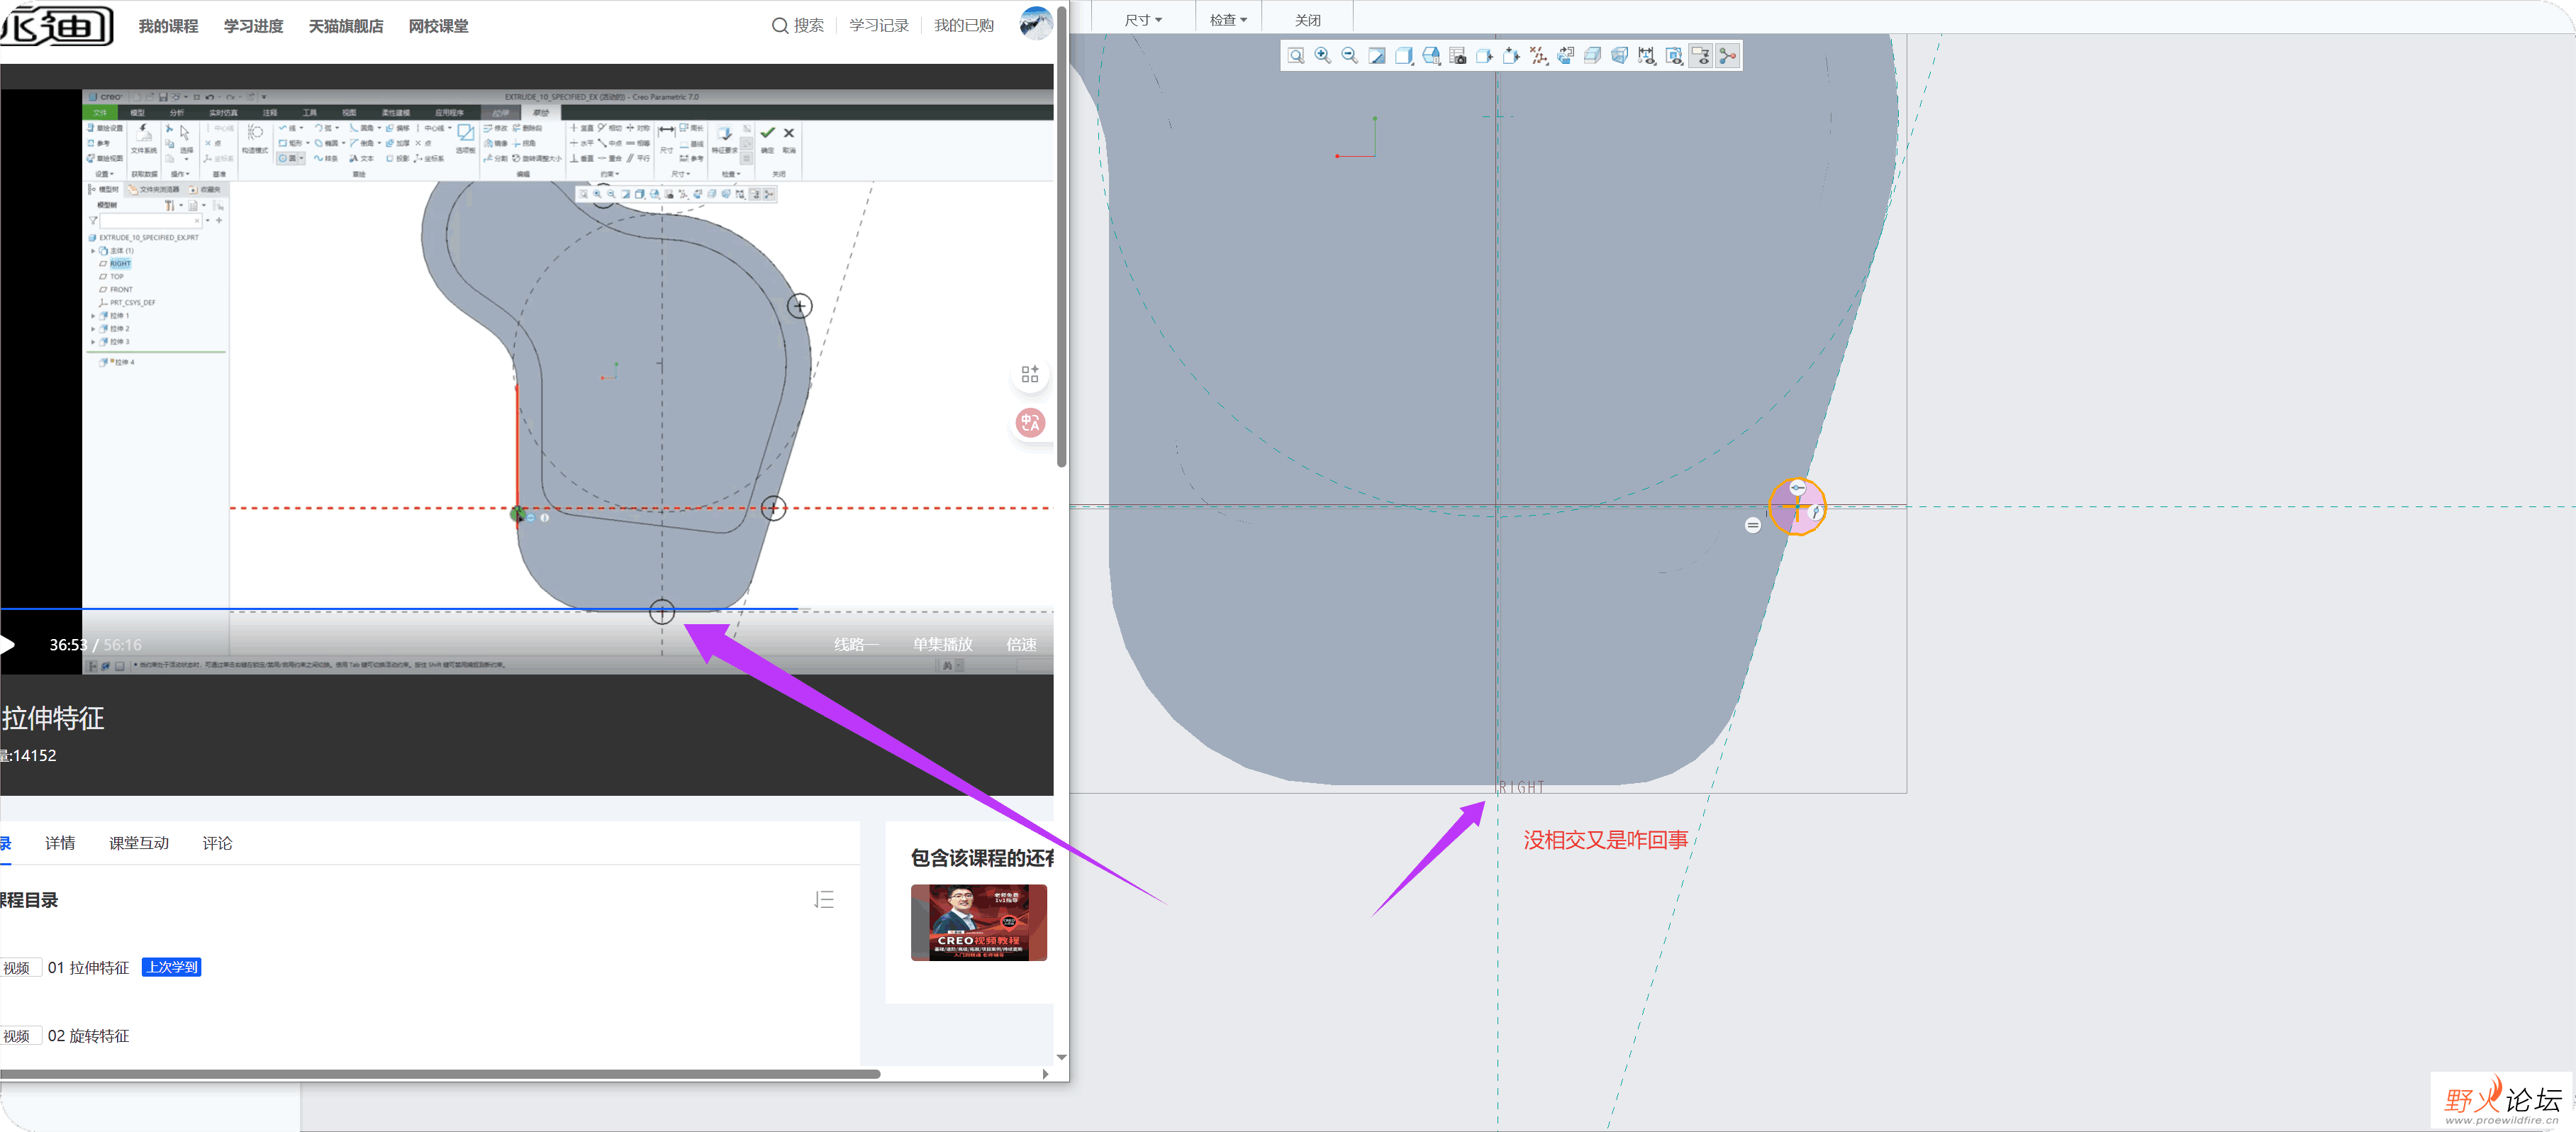Toggle sketch dimensions display
The width and height of the screenshot is (2576, 1132).
tap(1647, 56)
